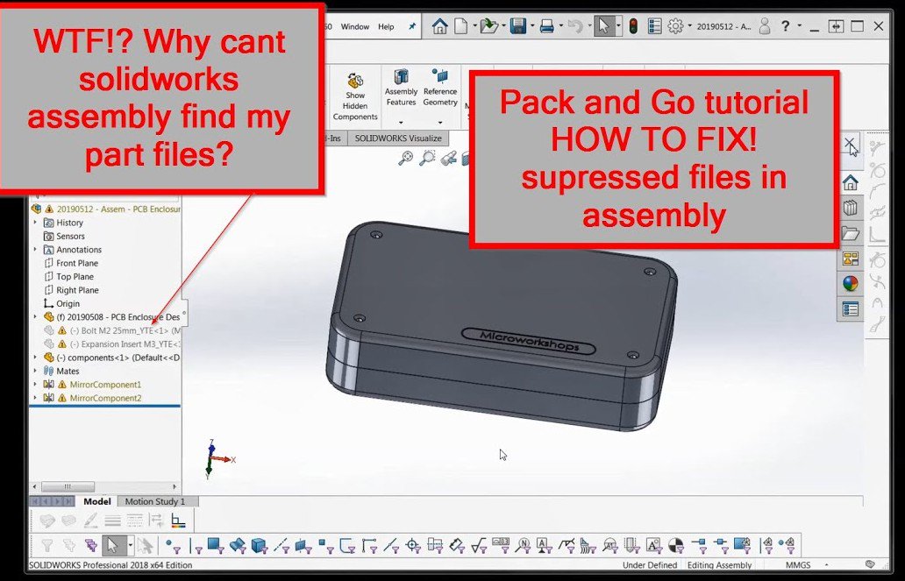Click the selection filter arrow icon in bottom toolbar

(112, 545)
